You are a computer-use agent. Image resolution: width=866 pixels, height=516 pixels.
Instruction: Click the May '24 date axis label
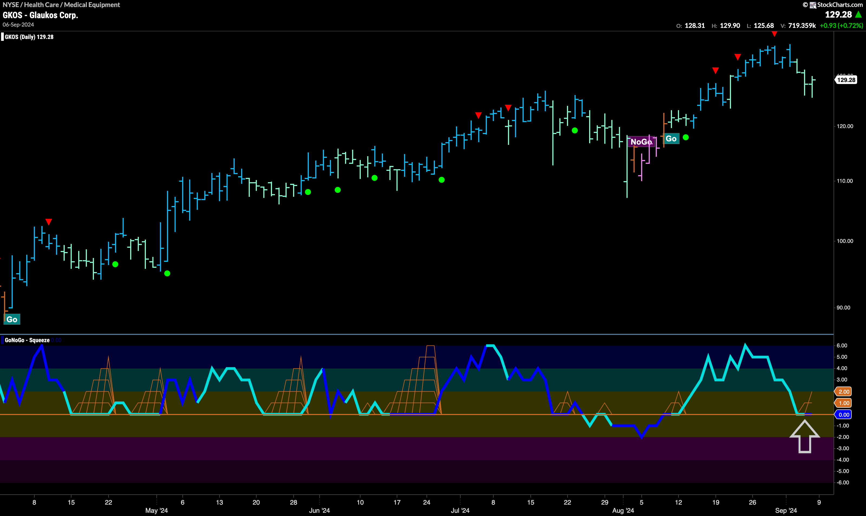(x=156, y=510)
